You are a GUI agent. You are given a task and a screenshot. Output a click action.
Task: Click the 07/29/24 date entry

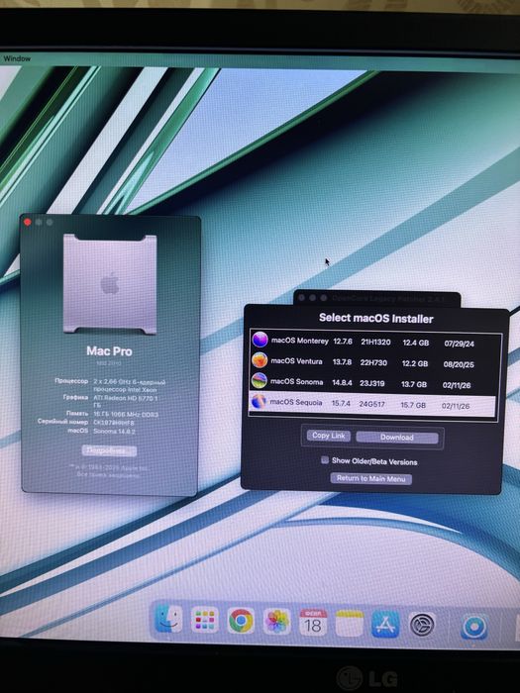point(459,344)
